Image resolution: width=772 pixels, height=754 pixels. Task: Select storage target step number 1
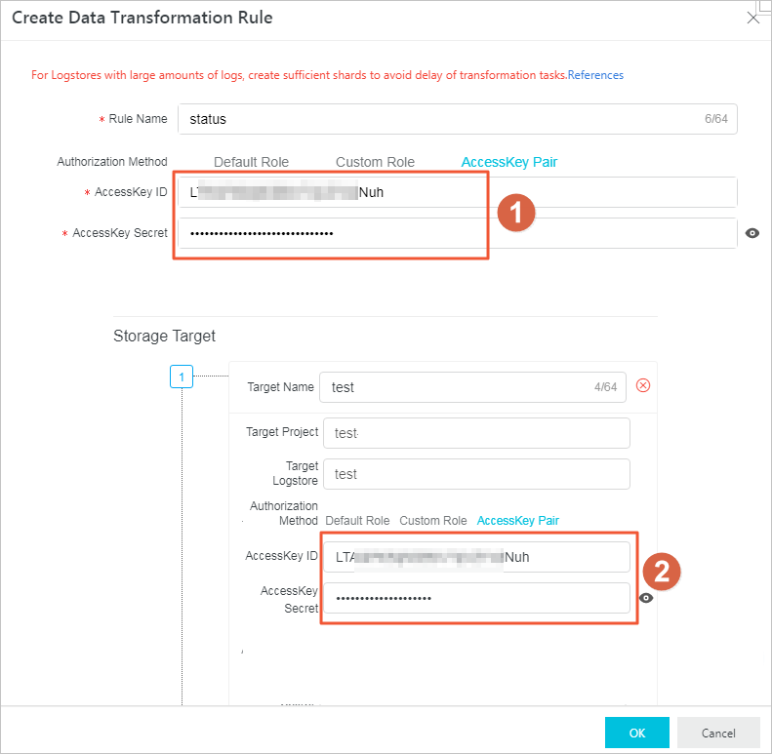point(182,377)
